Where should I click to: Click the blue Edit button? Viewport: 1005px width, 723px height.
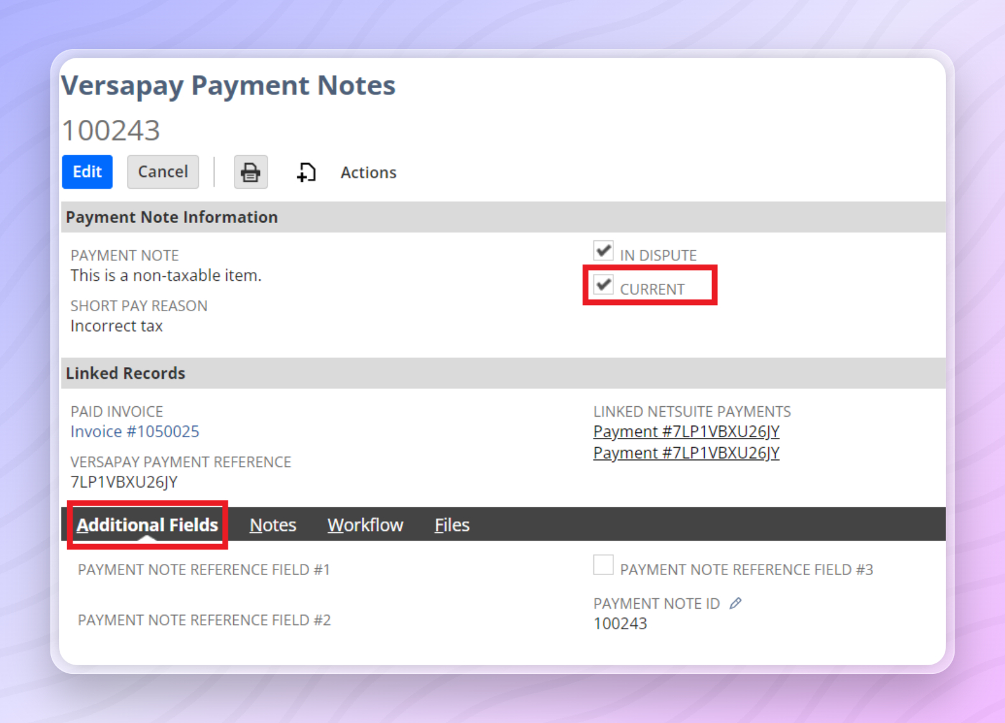pos(87,172)
